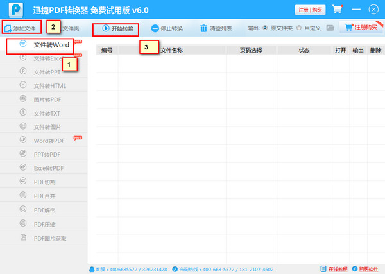Click the Excel转PDF sidebar icon
385x274 pixels.
pyautogui.click(x=23, y=167)
